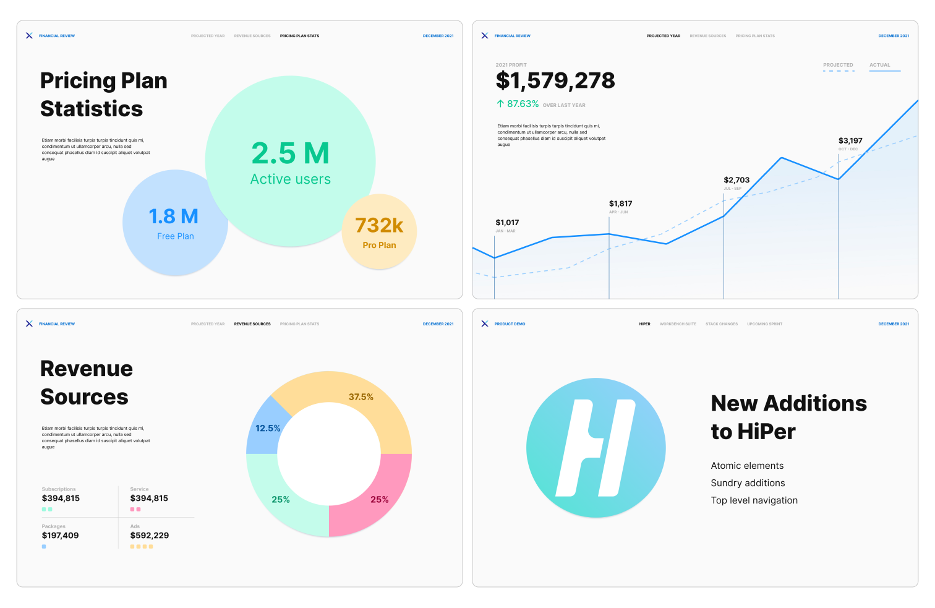Viewport: 935px width, 608px height.
Task: Select the $2,703 Jul - Sep chart marker
Action: point(736,183)
